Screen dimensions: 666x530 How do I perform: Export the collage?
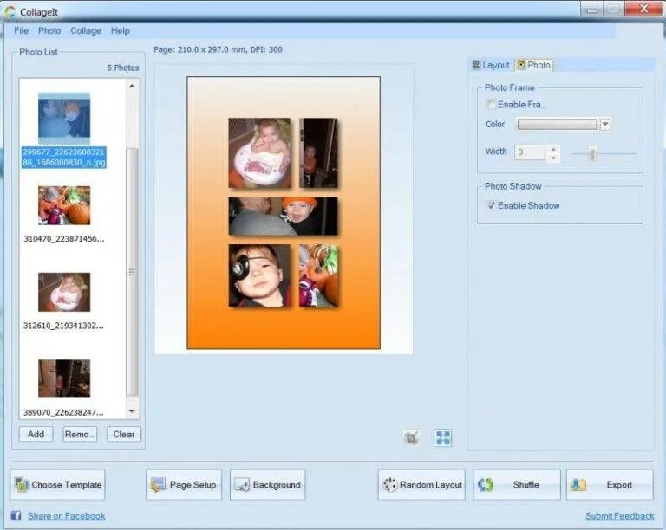click(610, 485)
